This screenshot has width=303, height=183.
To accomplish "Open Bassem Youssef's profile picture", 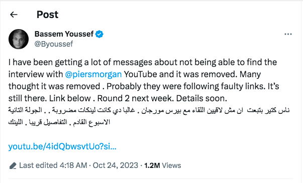I will [x=19, y=39].
